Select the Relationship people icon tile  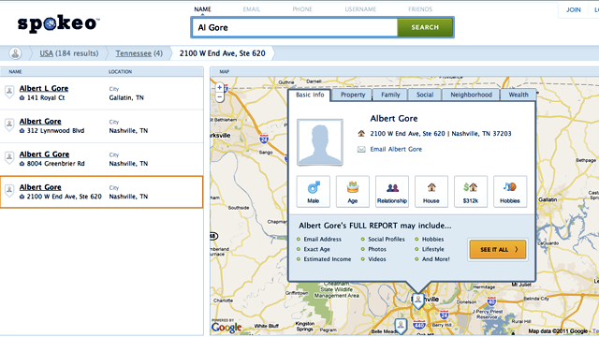point(392,191)
